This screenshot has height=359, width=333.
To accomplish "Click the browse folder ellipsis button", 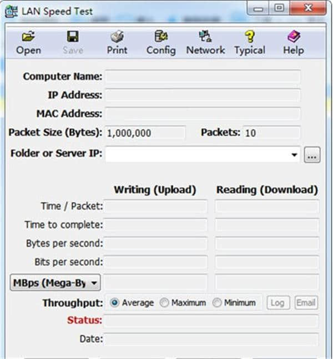I will click(312, 155).
